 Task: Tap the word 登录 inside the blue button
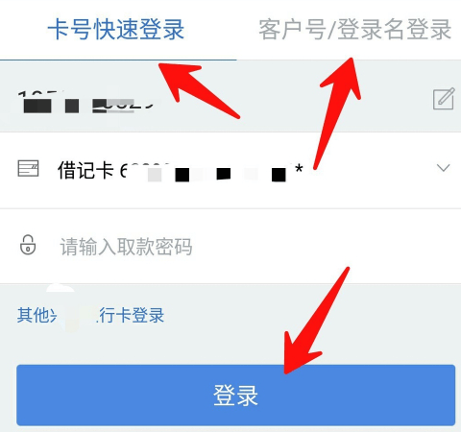[x=236, y=396]
